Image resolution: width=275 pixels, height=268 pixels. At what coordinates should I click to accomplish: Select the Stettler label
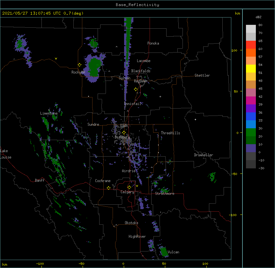(x=202, y=75)
